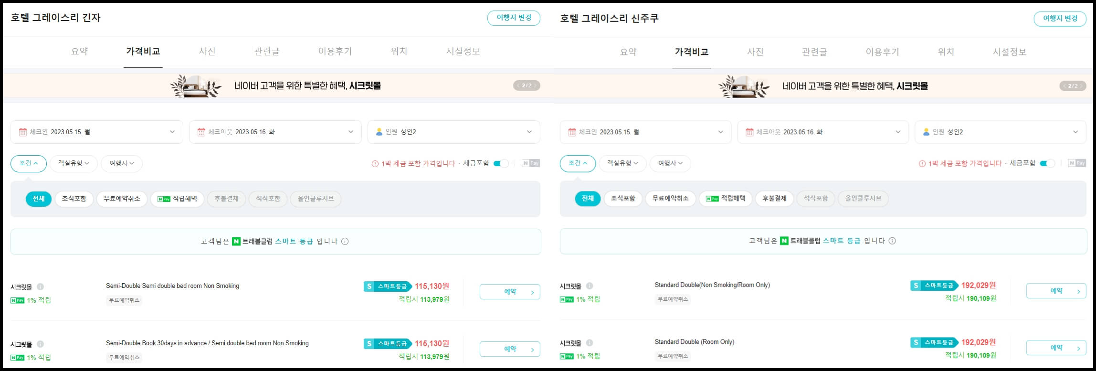Click info icon beside second 시크릿몰 in Shinjuku panel

(590, 343)
